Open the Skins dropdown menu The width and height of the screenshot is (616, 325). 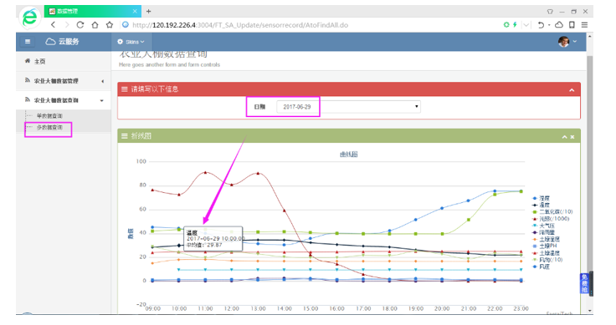[x=131, y=42]
